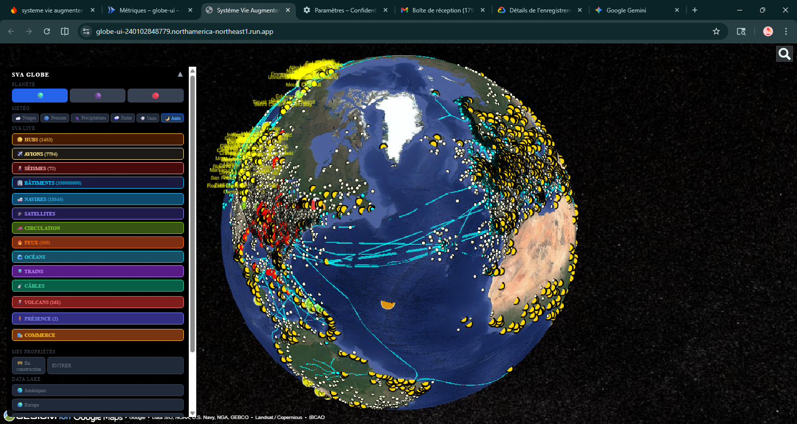Collapse the SVA Globe panel
797x424 pixels.
coord(180,74)
